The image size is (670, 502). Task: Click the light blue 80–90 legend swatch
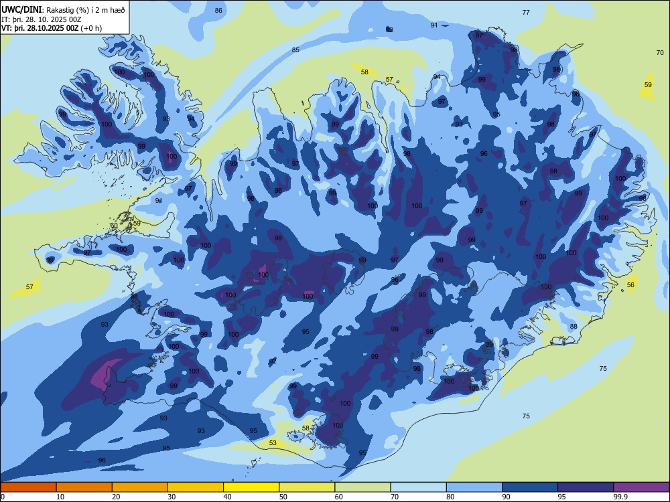[474, 487]
